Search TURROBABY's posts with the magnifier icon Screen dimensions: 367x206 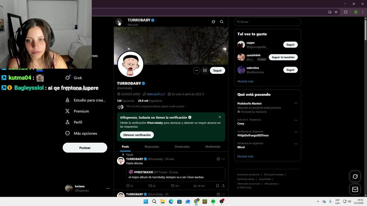click(x=222, y=22)
